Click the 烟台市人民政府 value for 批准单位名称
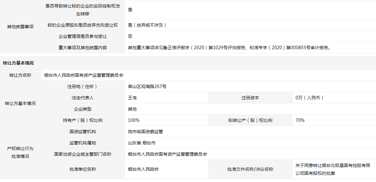Viewport: 376px width, 182px height. tap(143, 169)
